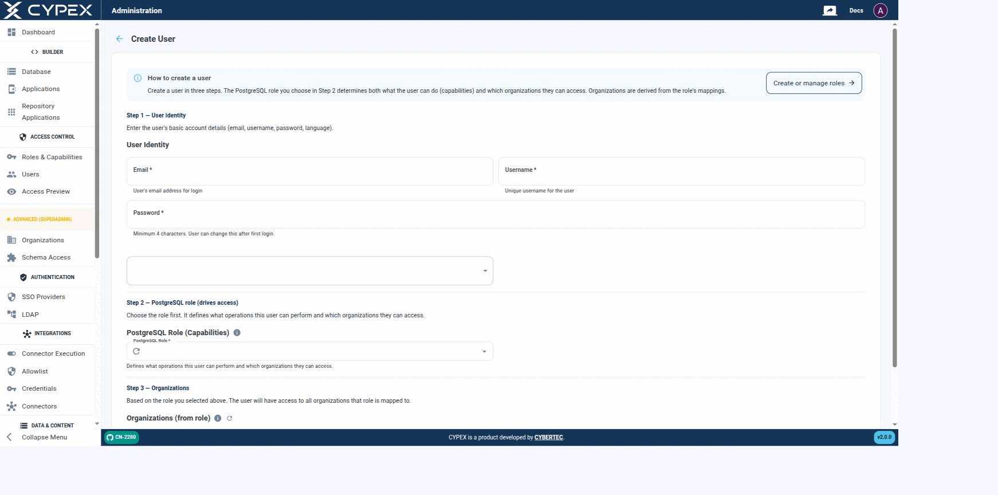Click the sidebar vertical scrollbar
The image size is (998, 495).
point(97,143)
